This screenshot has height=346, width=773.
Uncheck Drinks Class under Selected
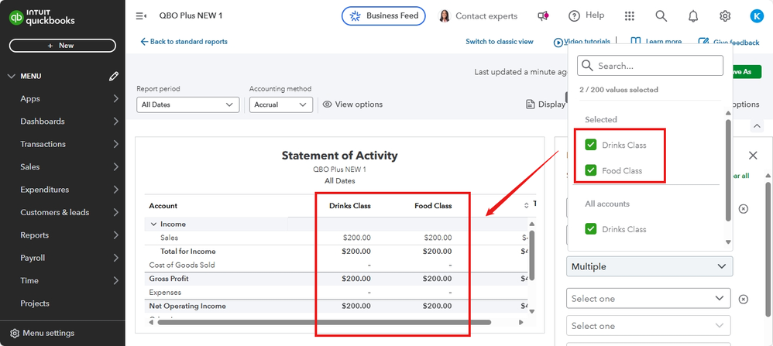(x=591, y=145)
